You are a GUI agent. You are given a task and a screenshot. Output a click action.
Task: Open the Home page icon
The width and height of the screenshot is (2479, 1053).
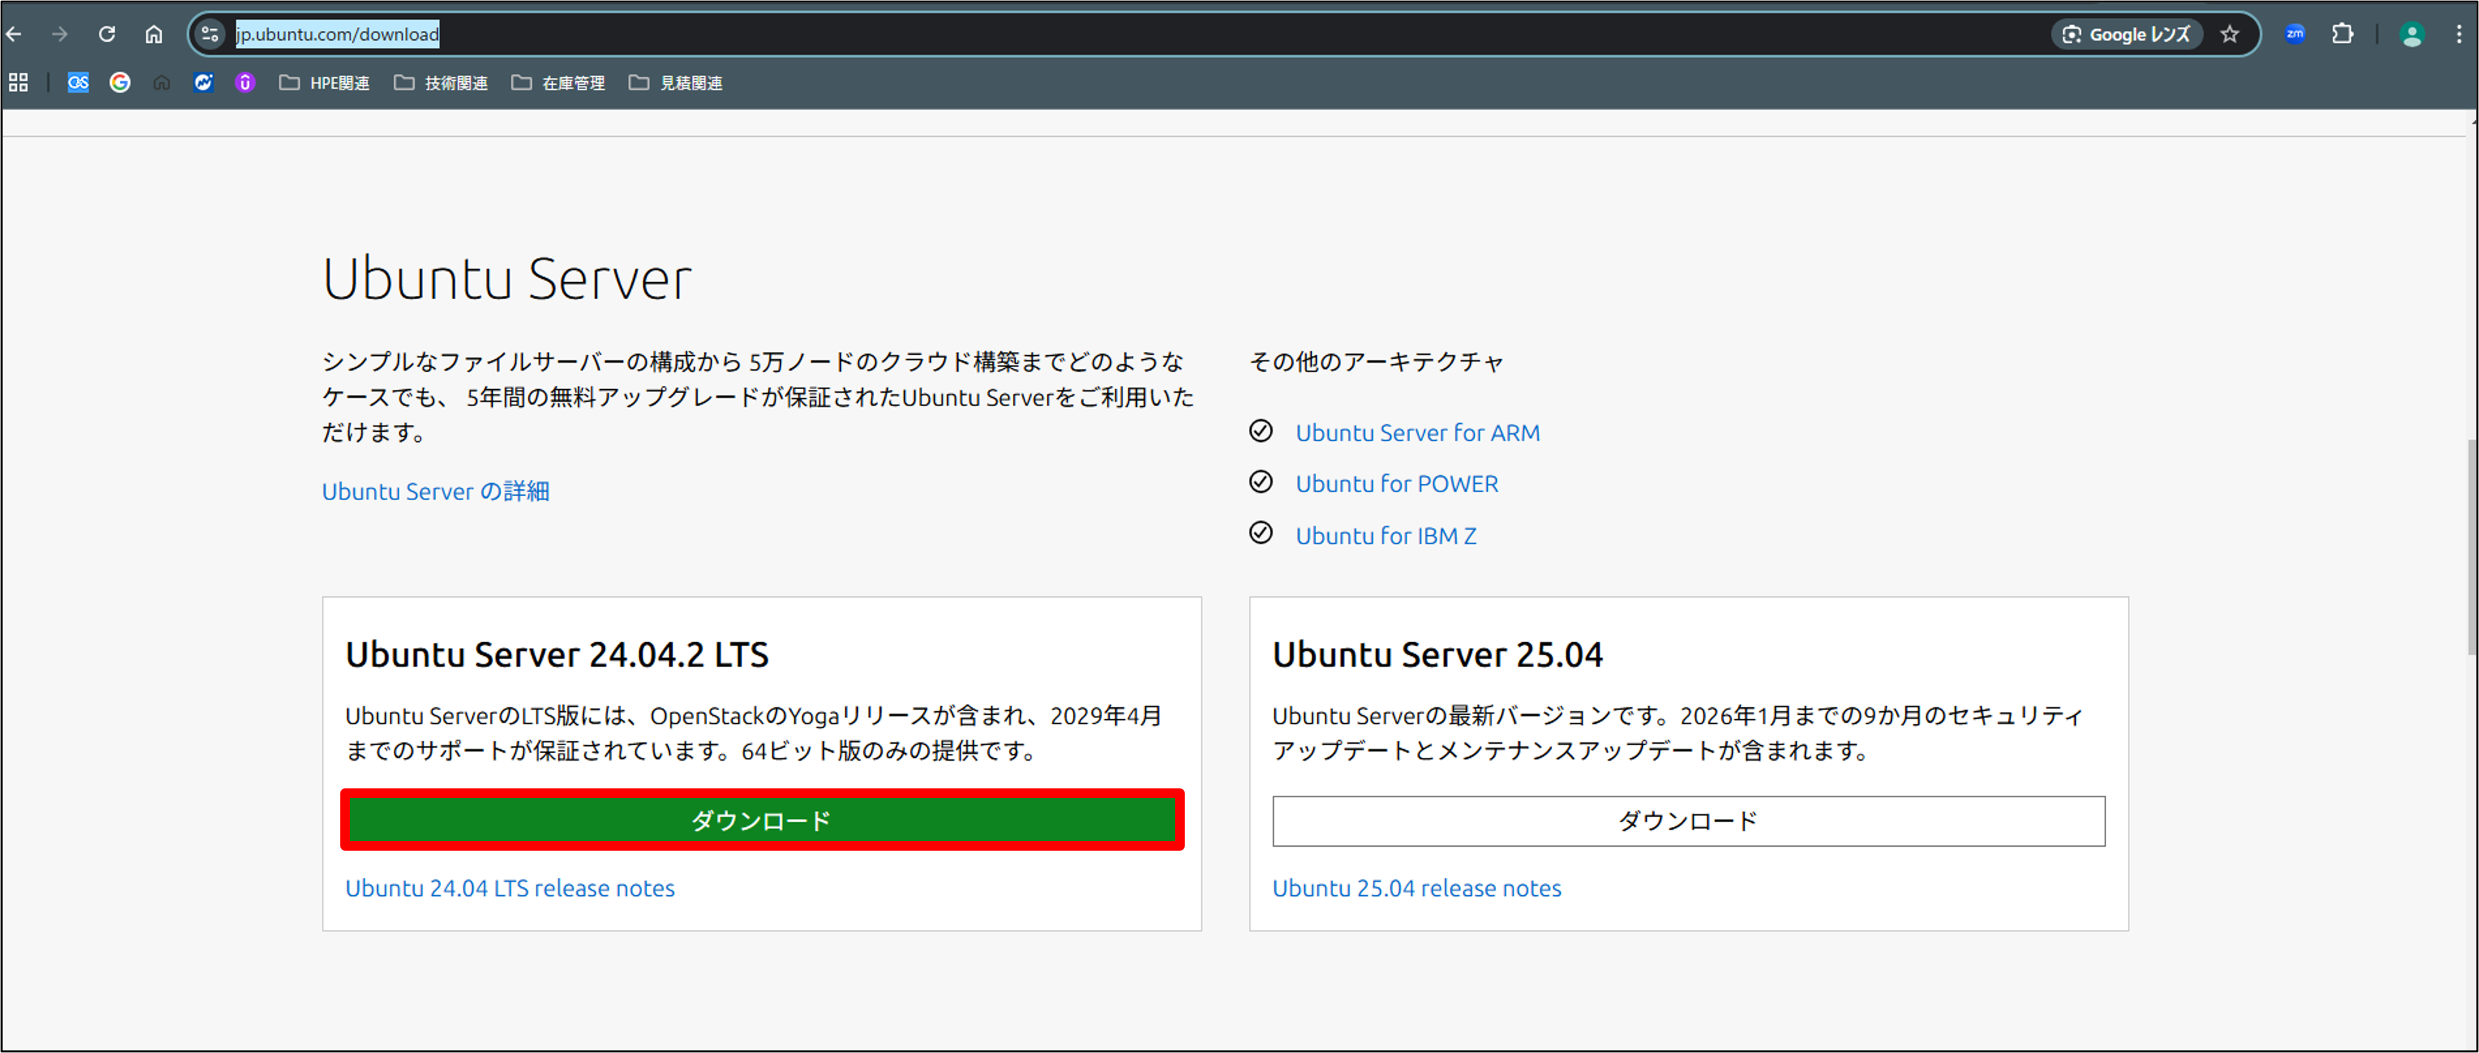click(154, 35)
